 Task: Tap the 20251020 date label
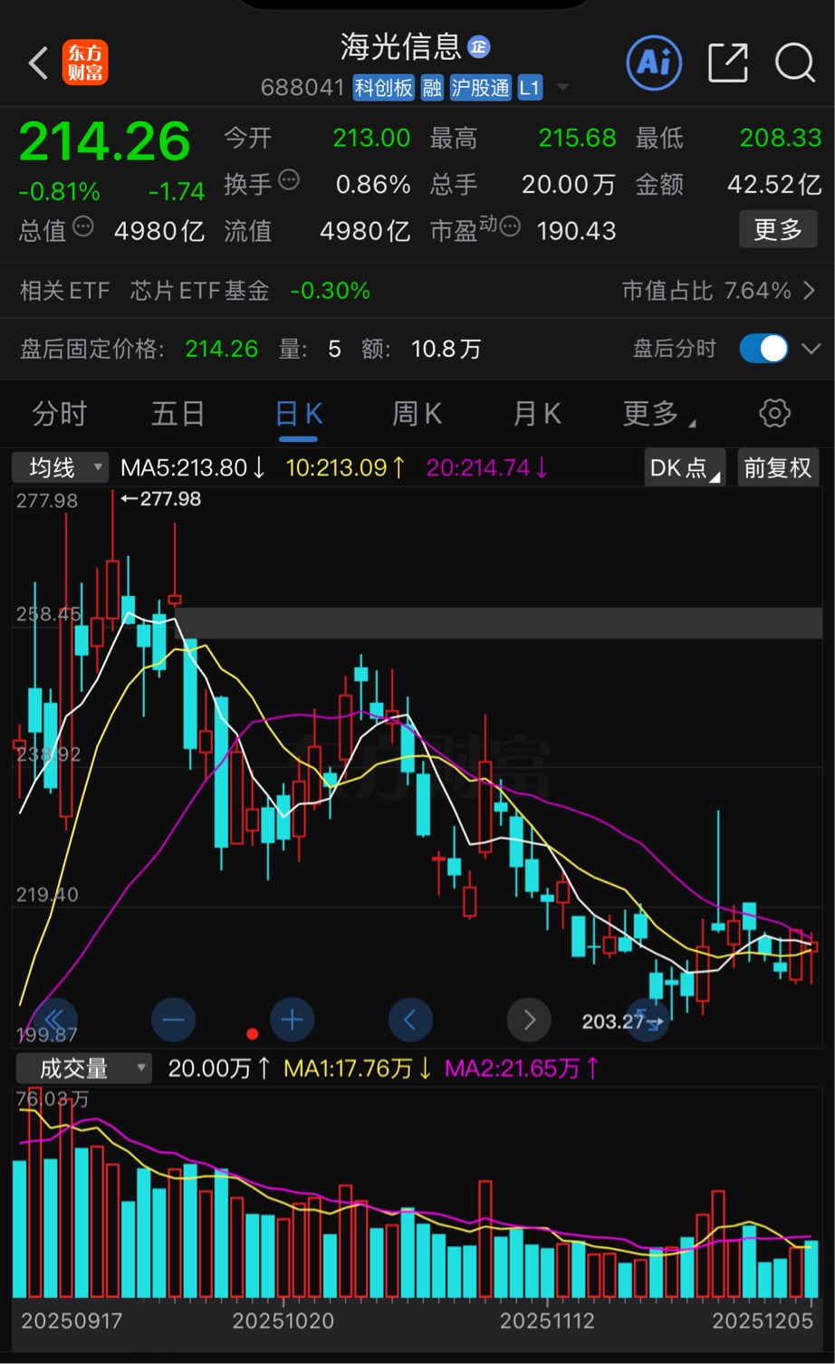(x=283, y=1321)
